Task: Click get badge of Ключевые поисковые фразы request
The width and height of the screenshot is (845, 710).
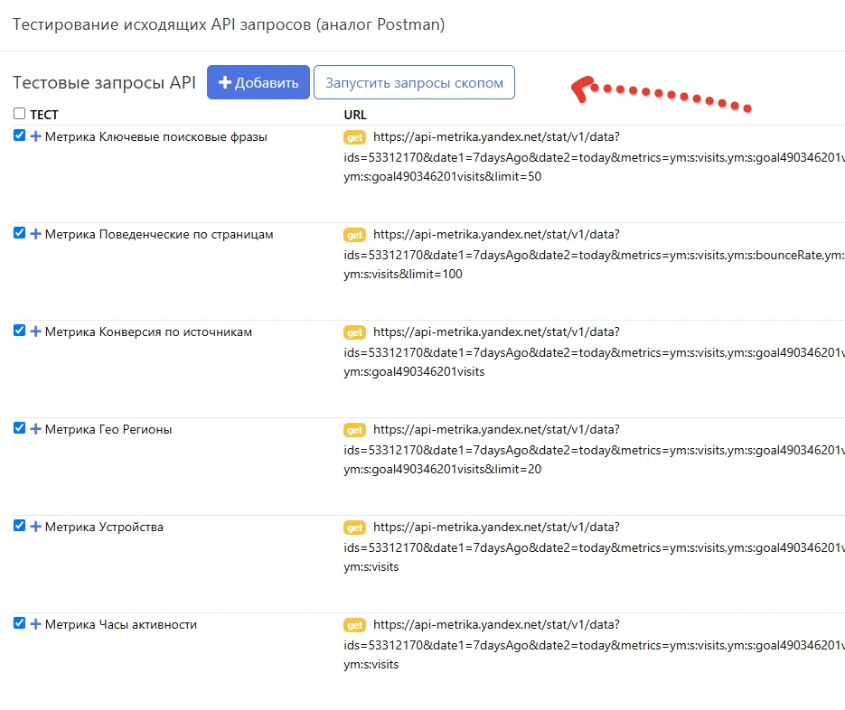Action: pyautogui.click(x=354, y=137)
